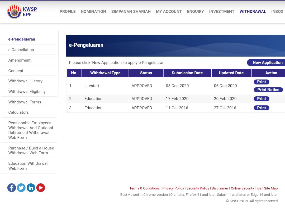Click the Withdrawal Type column header
Viewport: 285px width, 210px height.
click(105, 73)
